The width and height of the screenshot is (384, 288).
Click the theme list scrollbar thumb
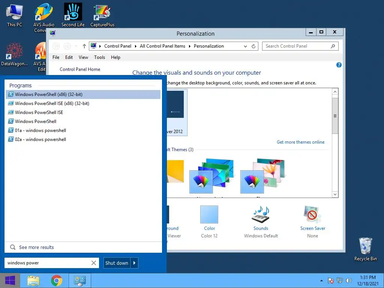[x=335, y=116]
